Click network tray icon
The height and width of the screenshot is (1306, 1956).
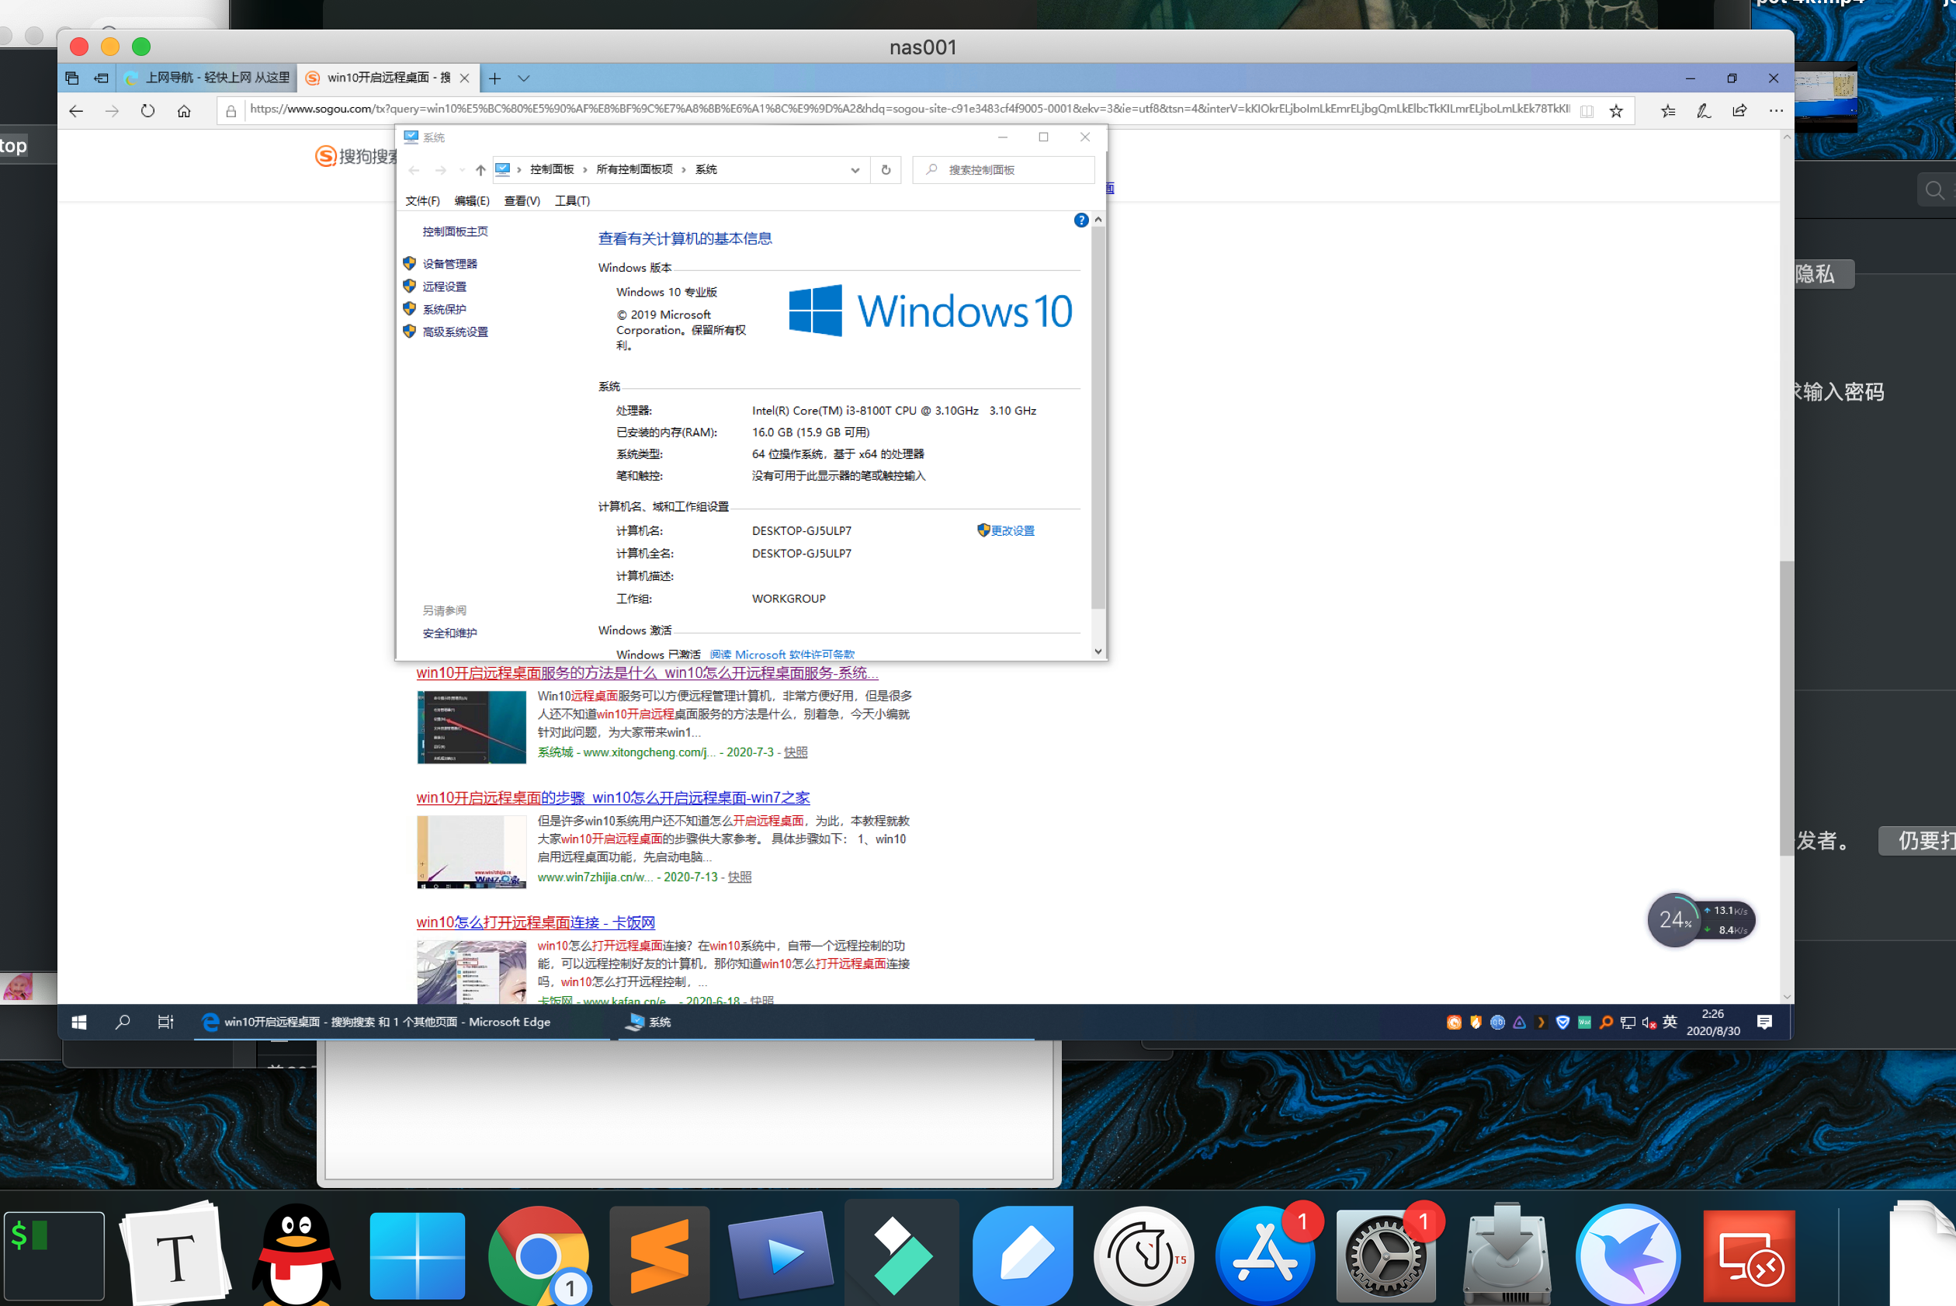tap(1628, 1022)
